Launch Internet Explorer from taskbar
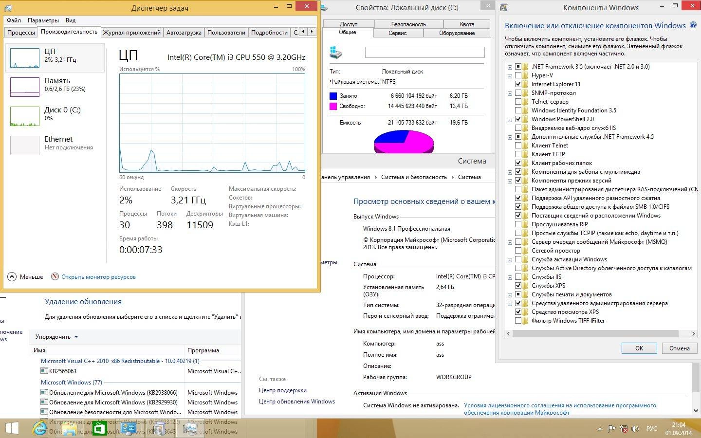 tap(40, 428)
